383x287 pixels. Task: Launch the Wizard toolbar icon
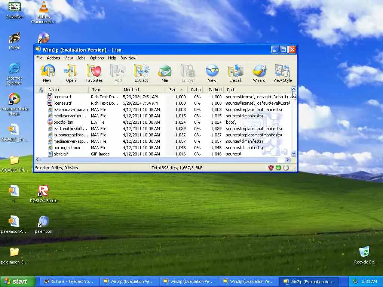[x=259, y=73]
